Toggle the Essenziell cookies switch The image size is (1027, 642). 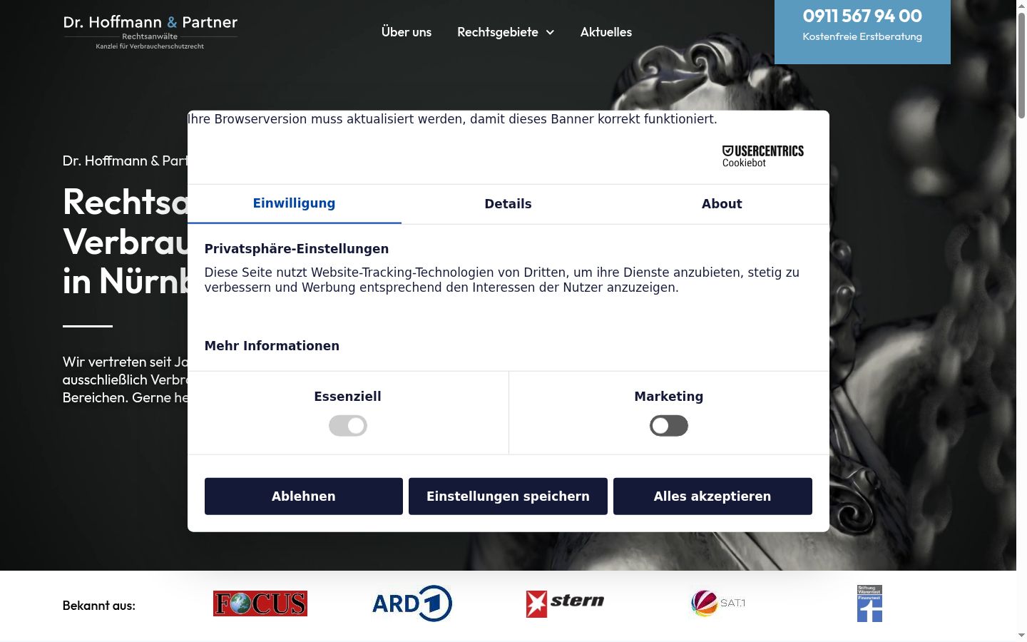pyautogui.click(x=348, y=426)
